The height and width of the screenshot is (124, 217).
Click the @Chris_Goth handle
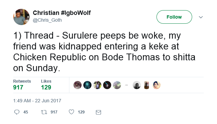pos(47,20)
